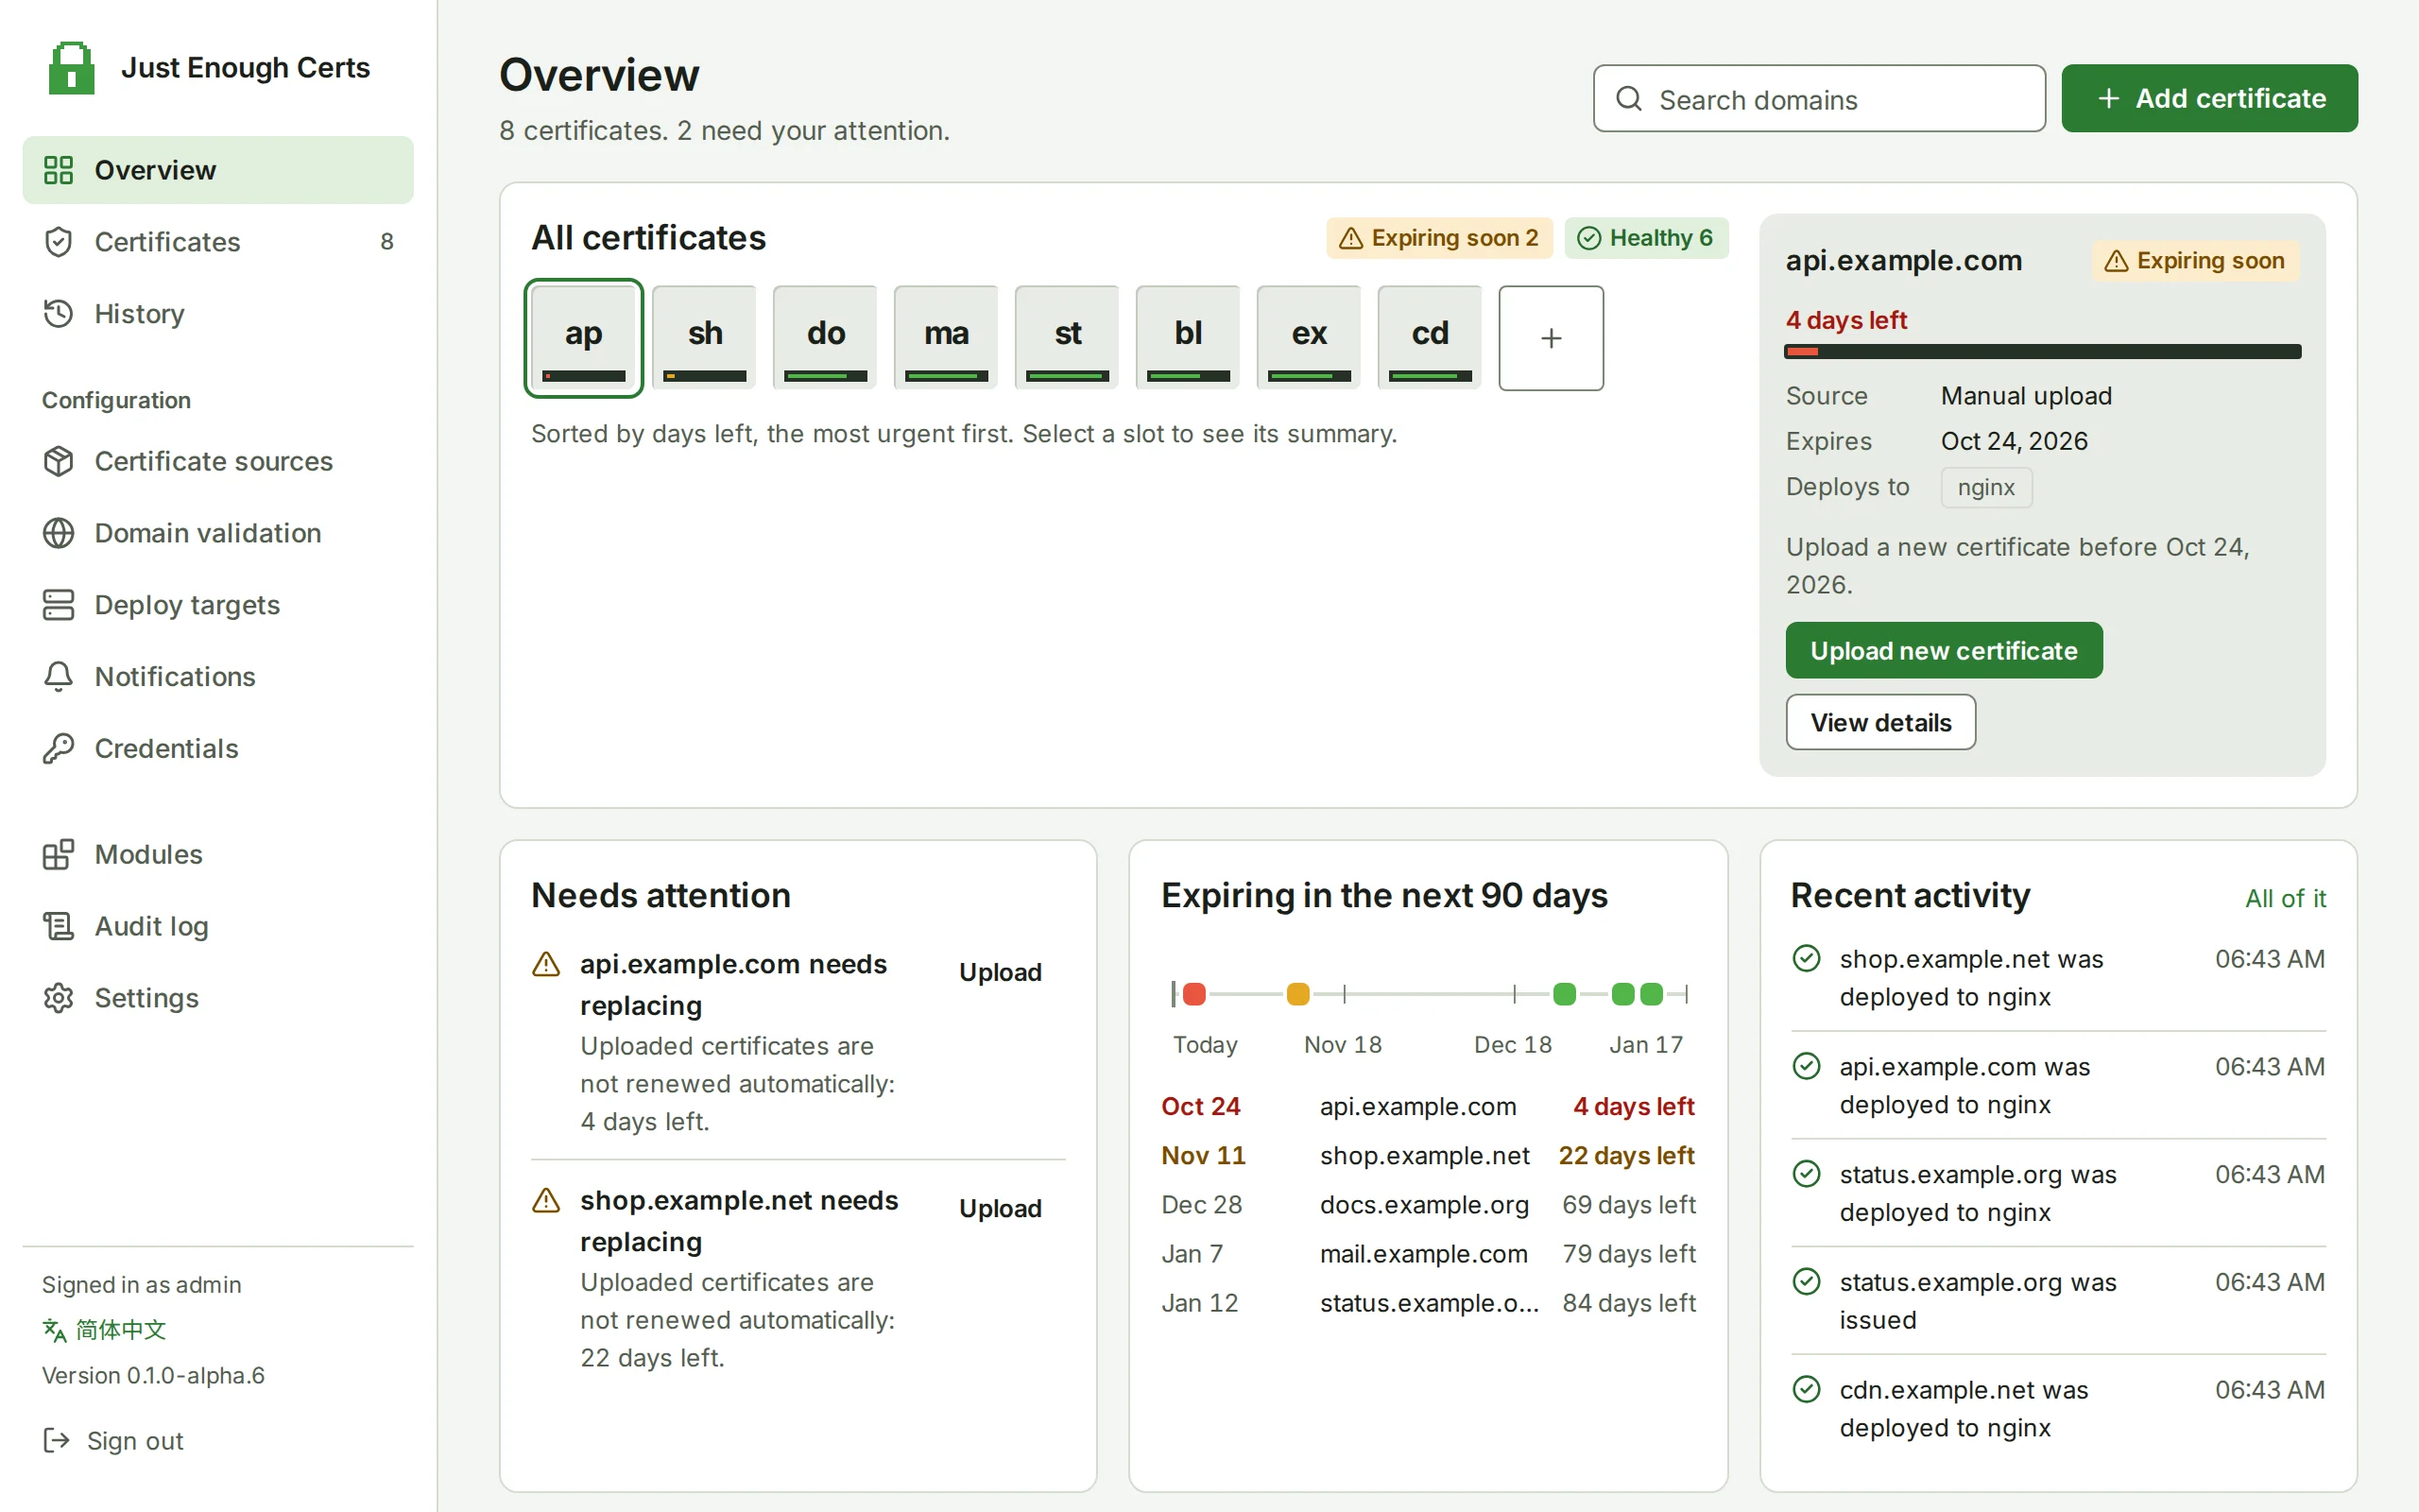Open the Overview sidebar item
Screen dimensions: 2419x1512
point(218,170)
